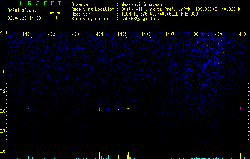Viewport: 250px width, 159px height.
Task: Click the gray frequency range bar beside 0.8
Action: [x=8, y=106]
